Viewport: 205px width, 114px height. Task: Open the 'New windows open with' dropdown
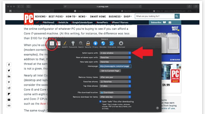[x=115, y=57]
